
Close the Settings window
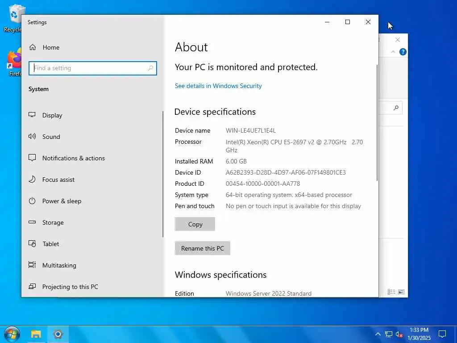pyautogui.click(x=368, y=22)
